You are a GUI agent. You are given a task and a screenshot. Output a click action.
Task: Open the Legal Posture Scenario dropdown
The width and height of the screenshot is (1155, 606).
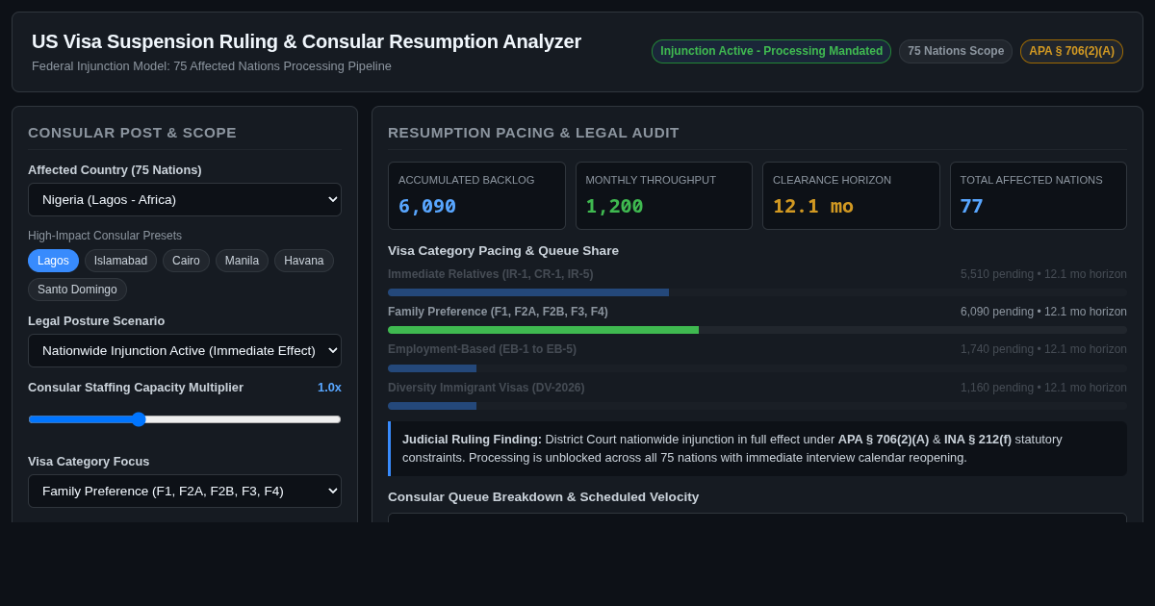pyautogui.click(x=185, y=350)
